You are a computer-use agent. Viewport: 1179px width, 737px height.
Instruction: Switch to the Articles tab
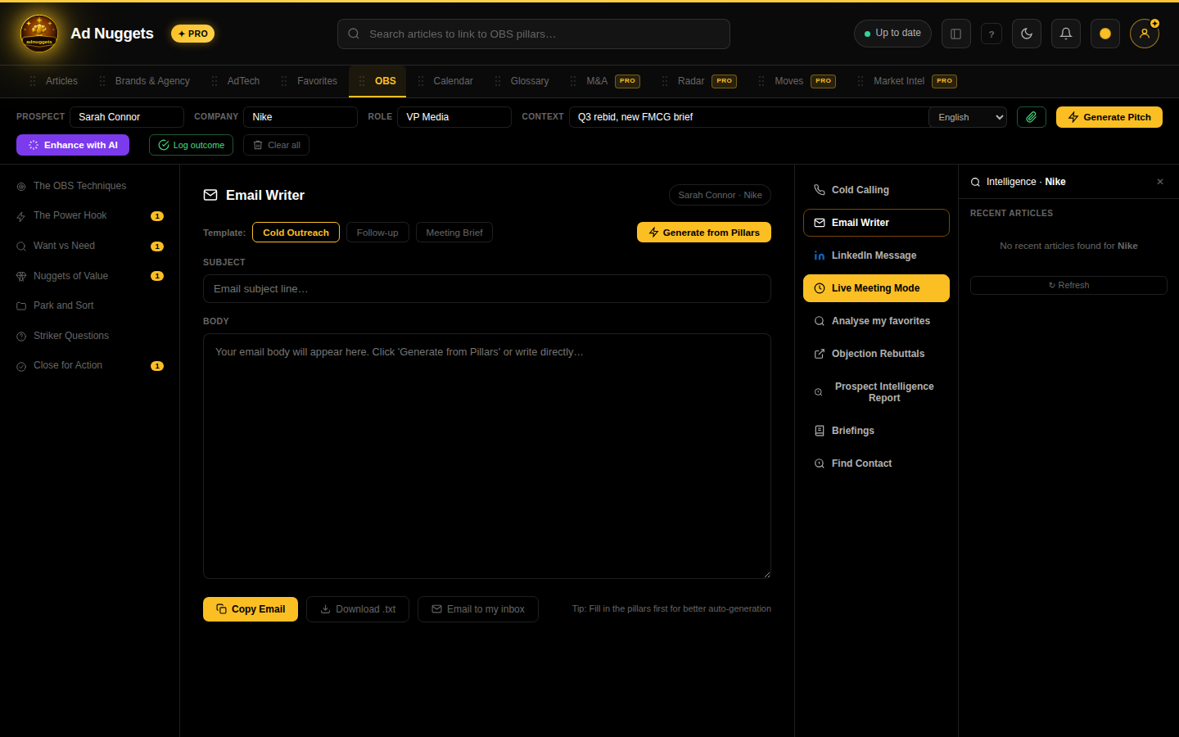(53, 81)
